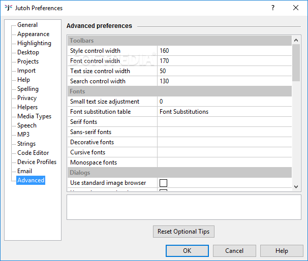The image size is (308, 261).
Task: Edit the Style control width value 160
Action: pyautogui.click(x=224, y=51)
